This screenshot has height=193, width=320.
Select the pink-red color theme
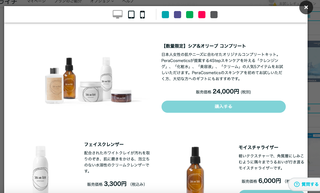pos(202,15)
